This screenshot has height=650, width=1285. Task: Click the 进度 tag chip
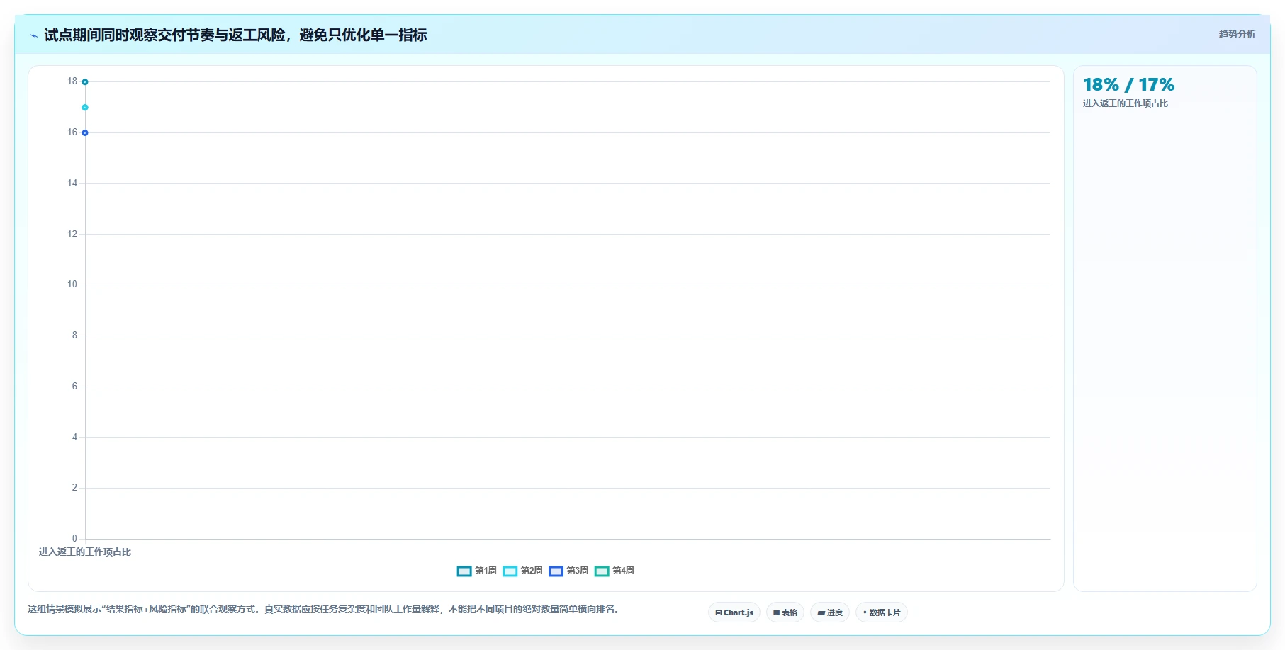click(x=830, y=612)
